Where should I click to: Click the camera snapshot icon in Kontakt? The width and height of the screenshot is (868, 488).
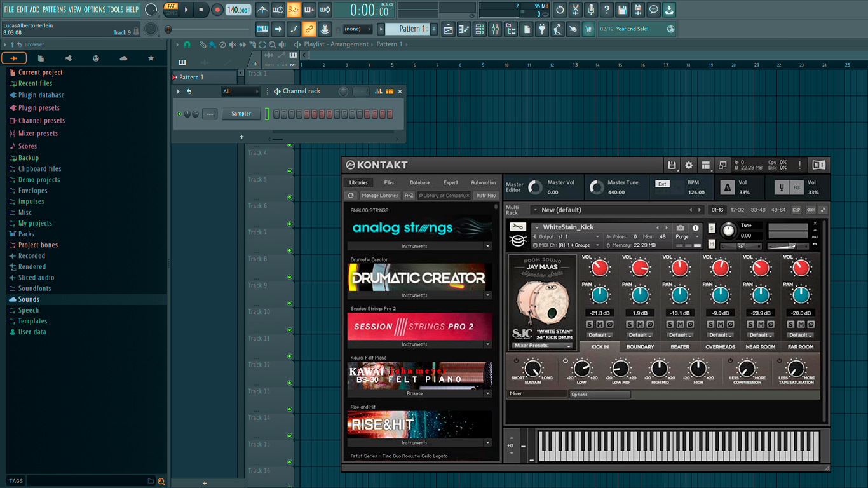pyautogui.click(x=681, y=227)
